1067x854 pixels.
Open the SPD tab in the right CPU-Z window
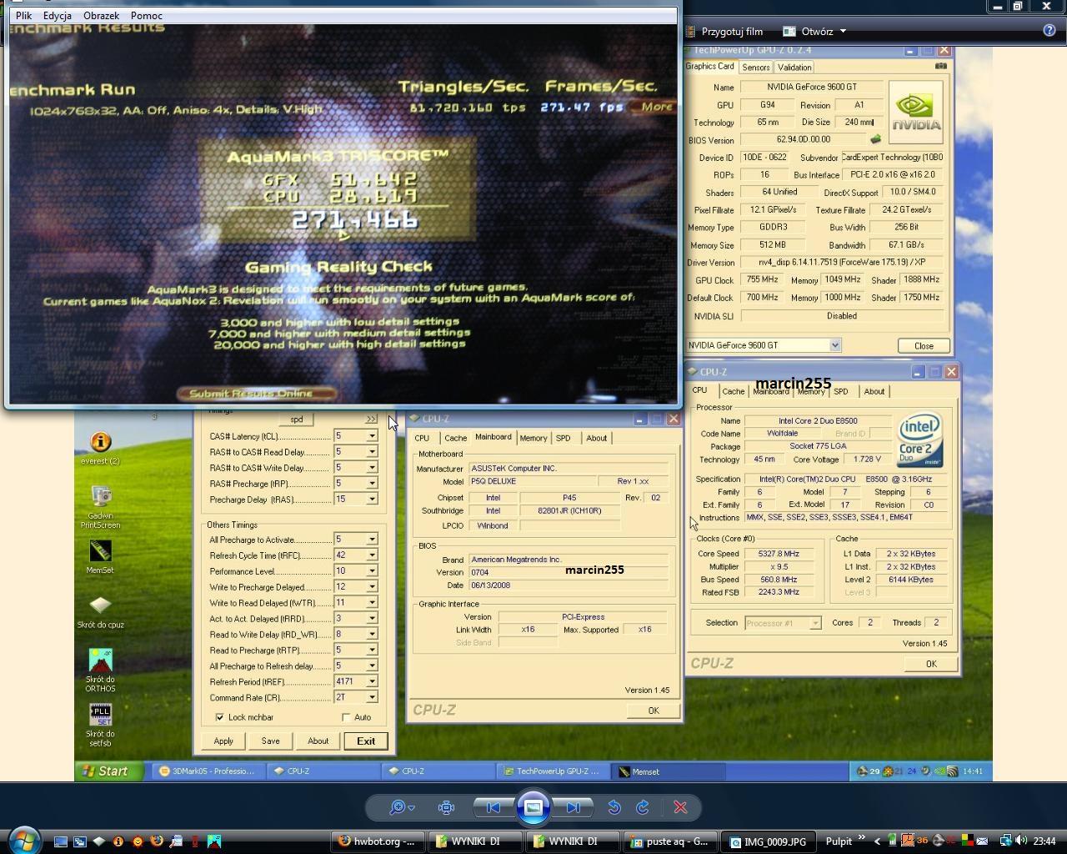pyautogui.click(x=840, y=391)
